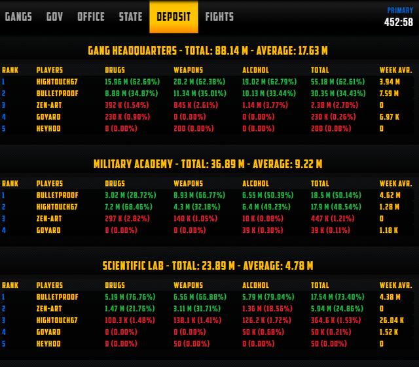This screenshot has height=367, width=419.
Task: Click drugs value 392 K (1.54%)
Action: point(126,105)
